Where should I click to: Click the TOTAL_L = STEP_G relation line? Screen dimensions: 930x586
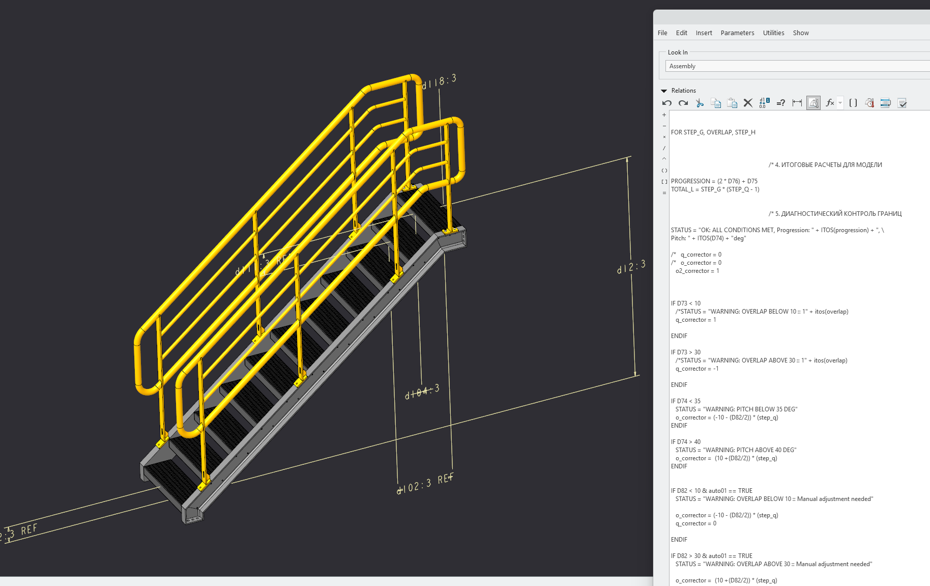(x=715, y=189)
